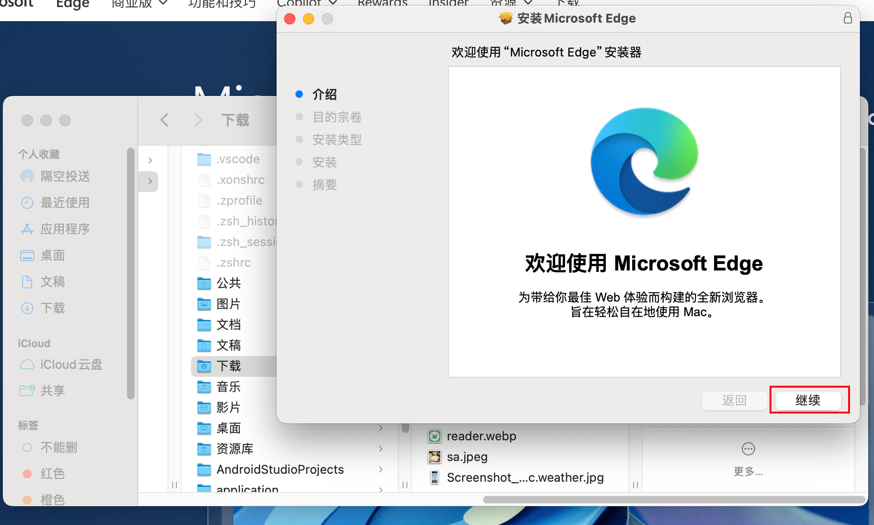Click the installer package icon in title
This screenshot has height=525, width=874.
(x=506, y=18)
